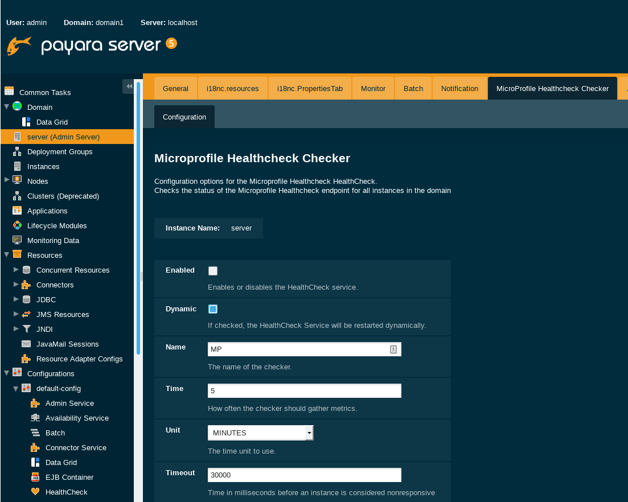Screen dimensions: 628x502
Task: Enable the HealthCheck Enabled checkbox
Action: [x=213, y=271]
